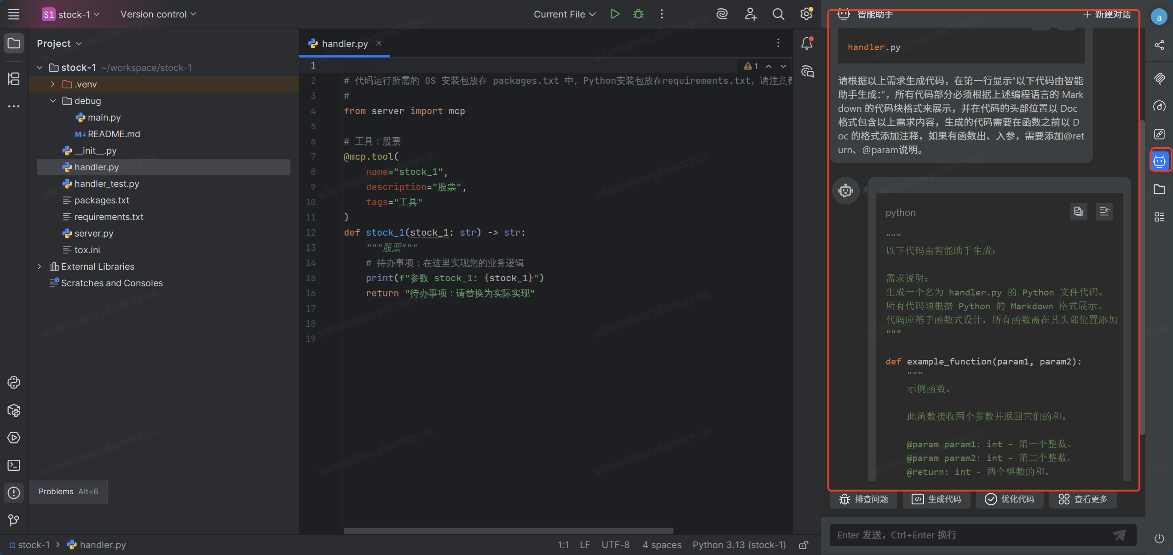Click the warning count indicator in editor

[751, 66]
